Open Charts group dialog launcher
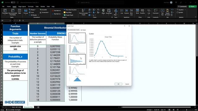Screen dimensions: 198x111 112,17
